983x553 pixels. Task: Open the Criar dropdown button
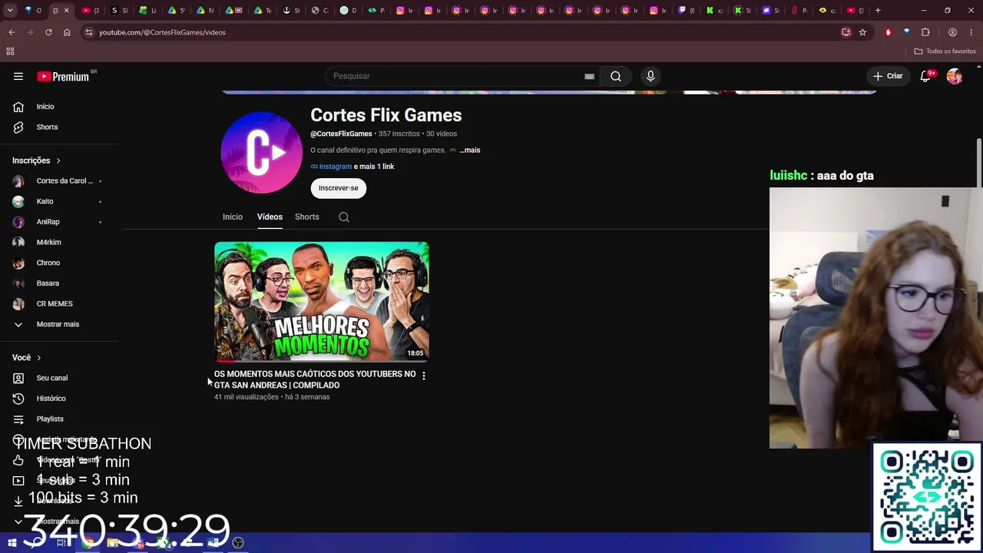(x=888, y=76)
